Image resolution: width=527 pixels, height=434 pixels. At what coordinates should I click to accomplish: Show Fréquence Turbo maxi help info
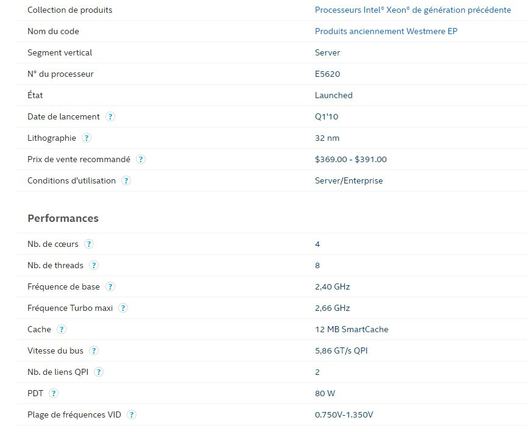123,308
